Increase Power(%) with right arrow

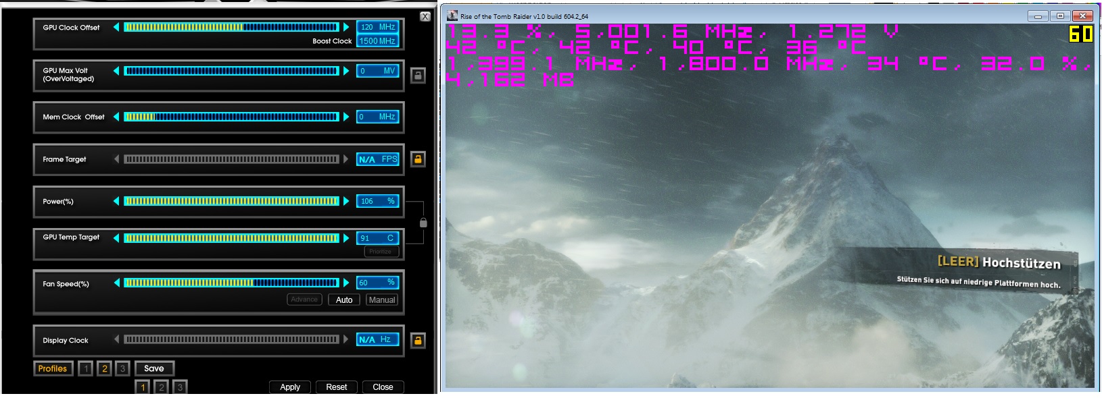tap(346, 201)
